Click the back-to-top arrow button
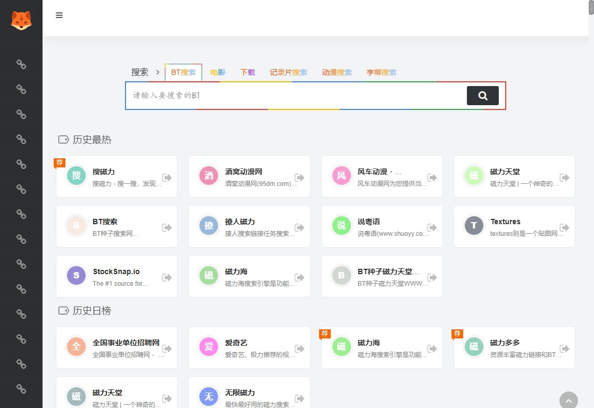The height and width of the screenshot is (408, 594). (568, 400)
